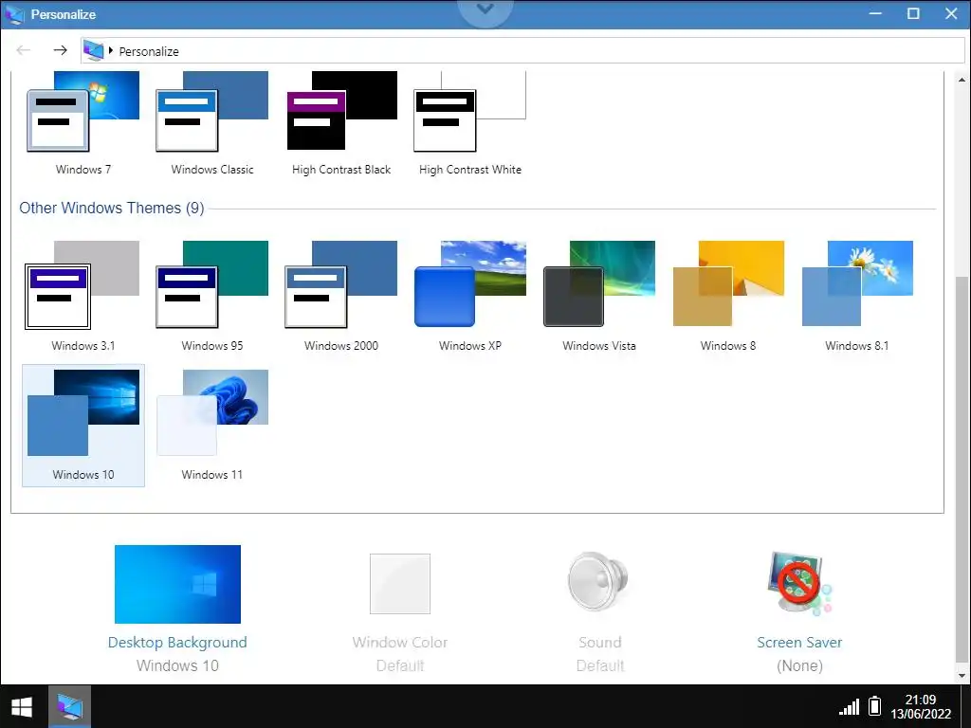Click the Sound label text
This screenshot has height=728, width=971.
click(x=600, y=643)
